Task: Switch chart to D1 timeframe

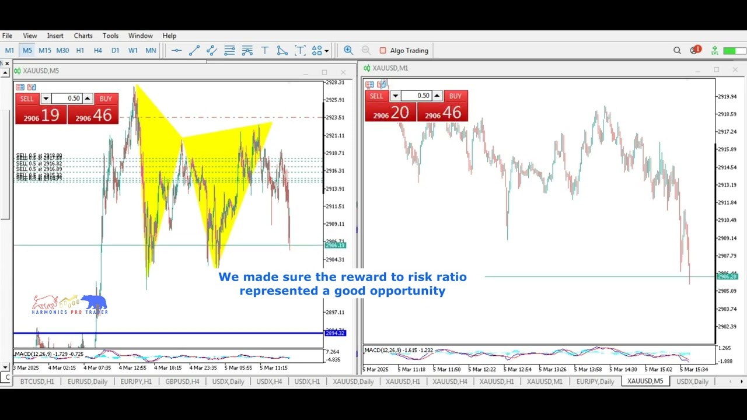Action: click(x=115, y=51)
